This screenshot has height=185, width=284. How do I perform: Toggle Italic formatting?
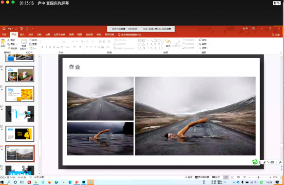coord(46,47)
